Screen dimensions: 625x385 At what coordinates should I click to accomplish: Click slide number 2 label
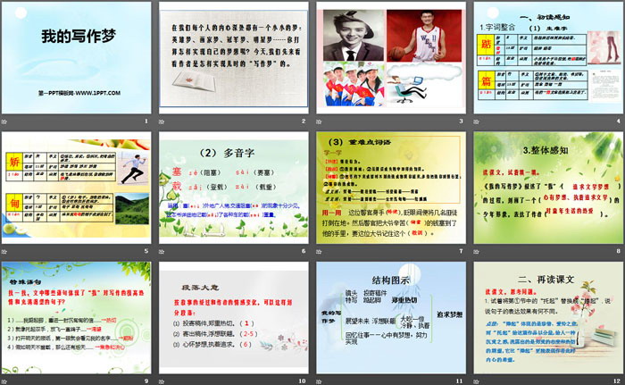(304, 121)
